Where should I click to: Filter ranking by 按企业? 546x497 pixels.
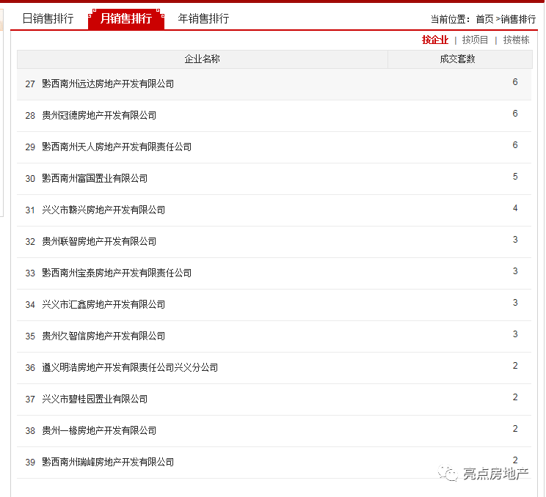tap(435, 40)
